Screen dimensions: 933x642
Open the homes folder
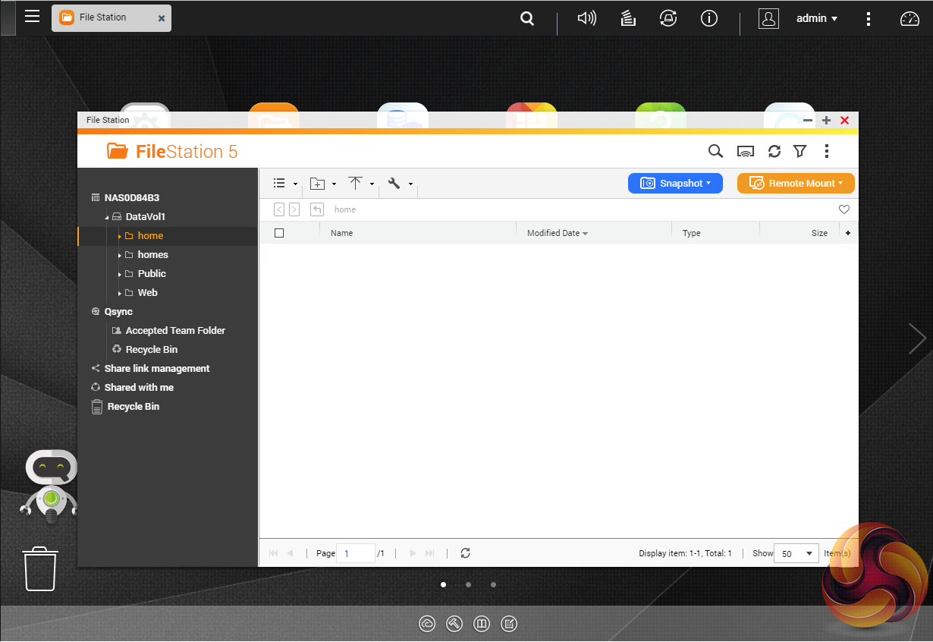point(153,255)
